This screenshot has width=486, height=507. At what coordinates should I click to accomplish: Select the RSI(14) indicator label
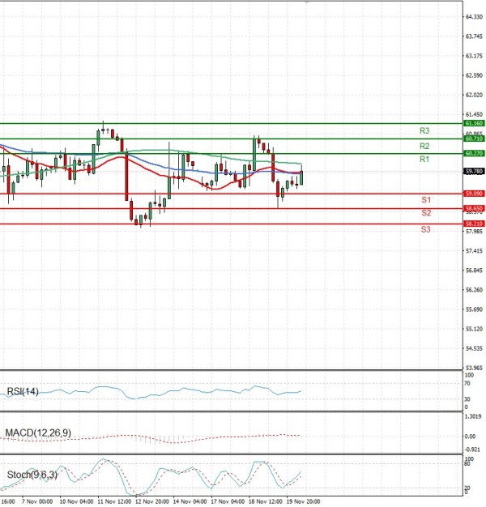pos(22,392)
